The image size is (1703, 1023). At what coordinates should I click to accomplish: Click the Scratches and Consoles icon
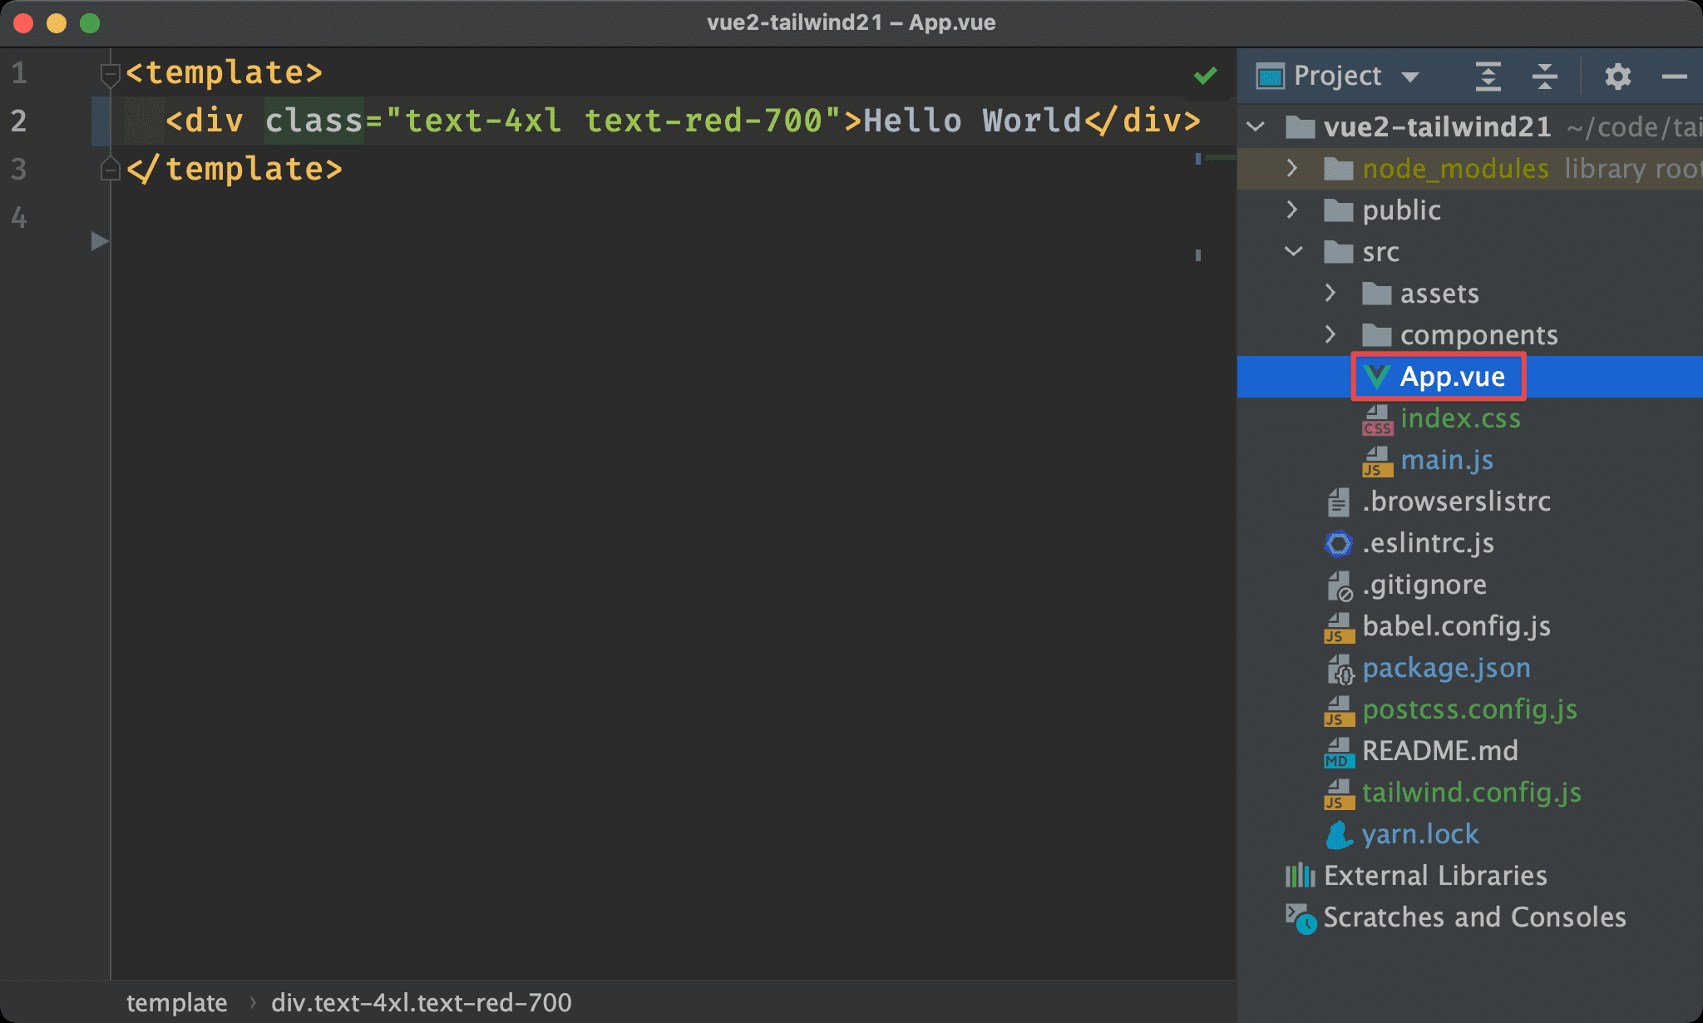pyautogui.click(x=1301, y=918)
